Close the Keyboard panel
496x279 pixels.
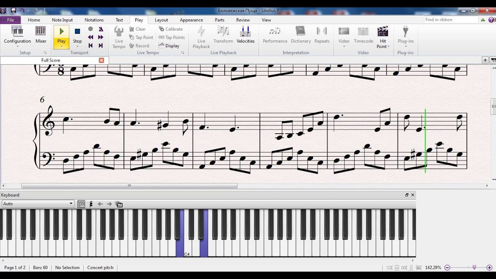[x=413, y=195]
